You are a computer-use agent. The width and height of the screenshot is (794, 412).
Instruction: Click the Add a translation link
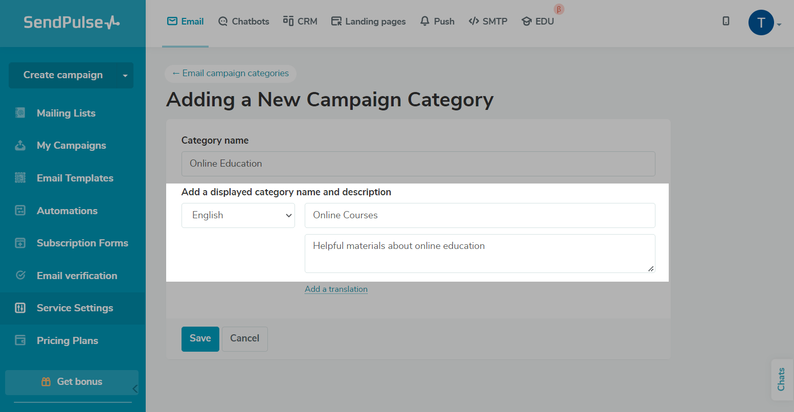[336, 289]
